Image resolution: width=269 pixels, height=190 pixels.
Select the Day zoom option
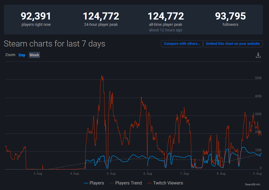point(22,55)
